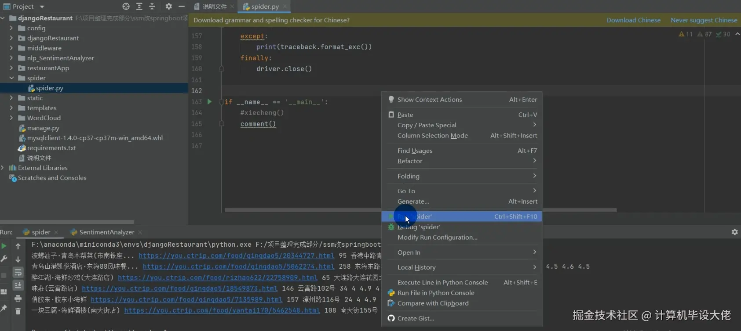Expand the middleware folder

click(11, 48)
